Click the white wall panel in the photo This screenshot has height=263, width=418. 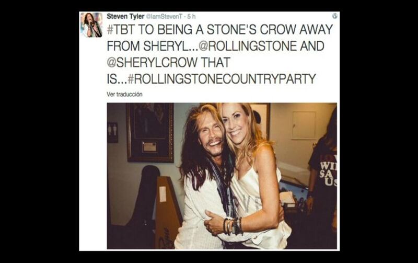coord(304,125)
